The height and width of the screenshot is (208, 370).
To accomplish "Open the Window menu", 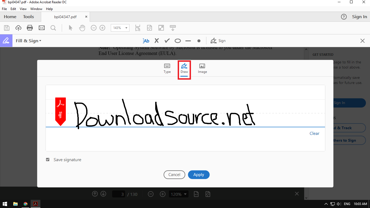I will pos(36,9).
